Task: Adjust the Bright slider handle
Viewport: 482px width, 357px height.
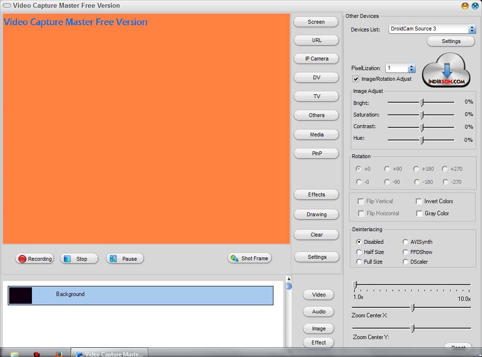Action: pos(422,102)
